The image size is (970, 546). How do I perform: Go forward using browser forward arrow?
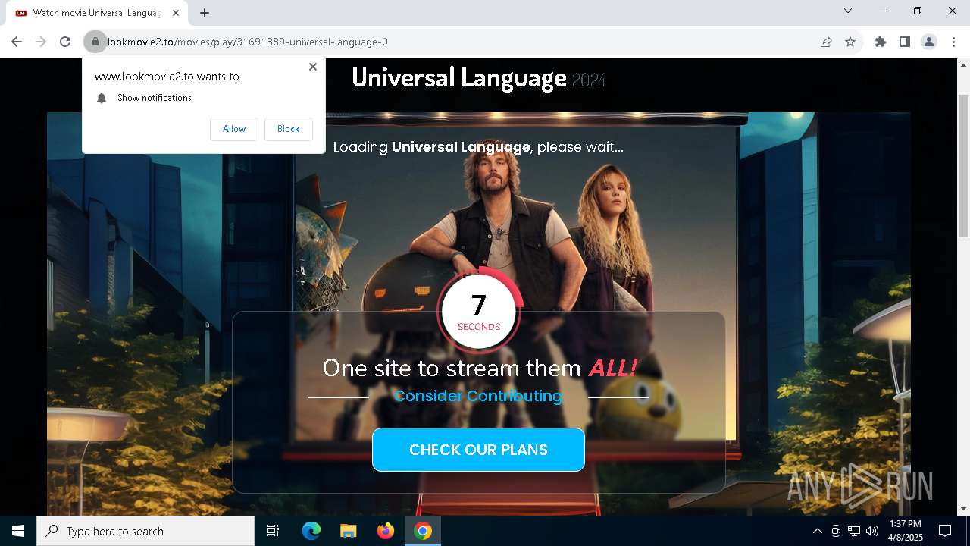pyautogui.click(x=41, y=42)
